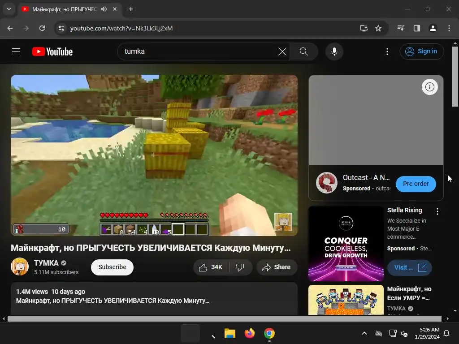Go to YouTube home via logo
This screenshot has width=459, height=344.
tap(52, 52)
